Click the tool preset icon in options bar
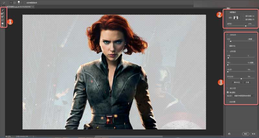Viewport: 259px width, 138px height. coord(4,3)
